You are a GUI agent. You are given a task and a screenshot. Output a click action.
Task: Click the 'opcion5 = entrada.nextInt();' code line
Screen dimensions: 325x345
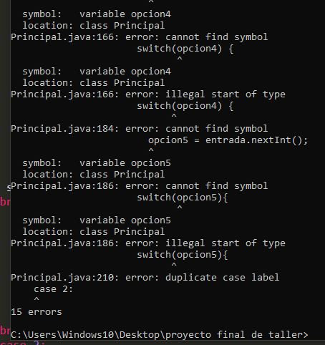(228, 140)
